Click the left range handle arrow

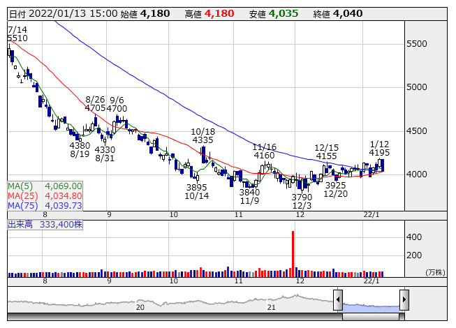click(338, 299)
